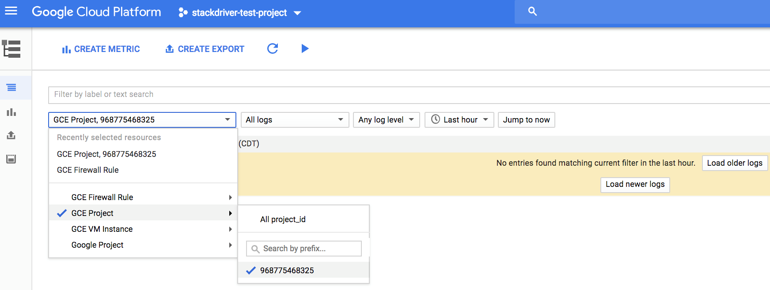Viewport: 770px width, 290px height.
Task: Open the Stackdriver Logging product icon
Action: (x=11, y=49)
